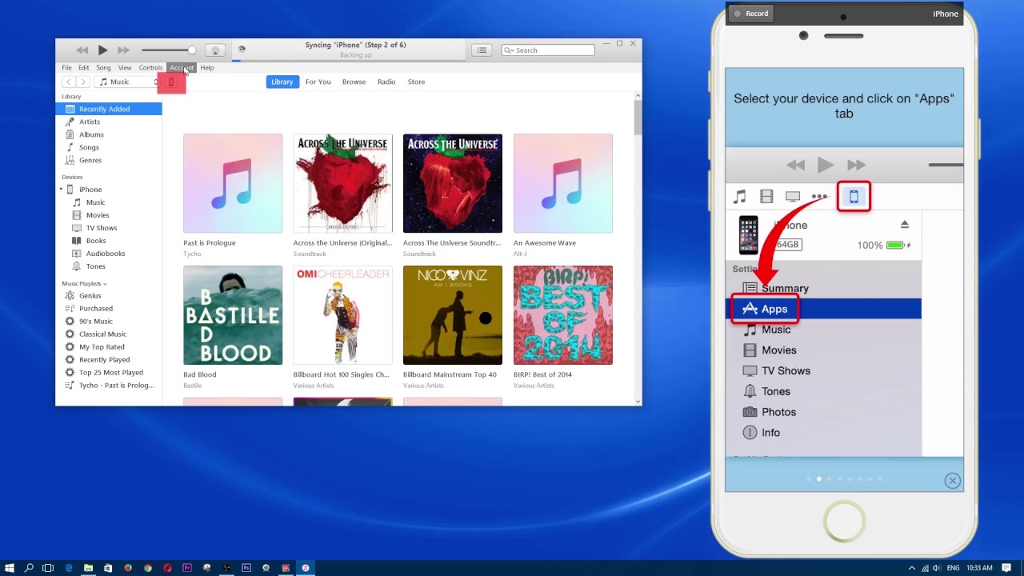Screen dimensions: 1024x576
Task: Open the File menu
Action: (x=66, y=68)
